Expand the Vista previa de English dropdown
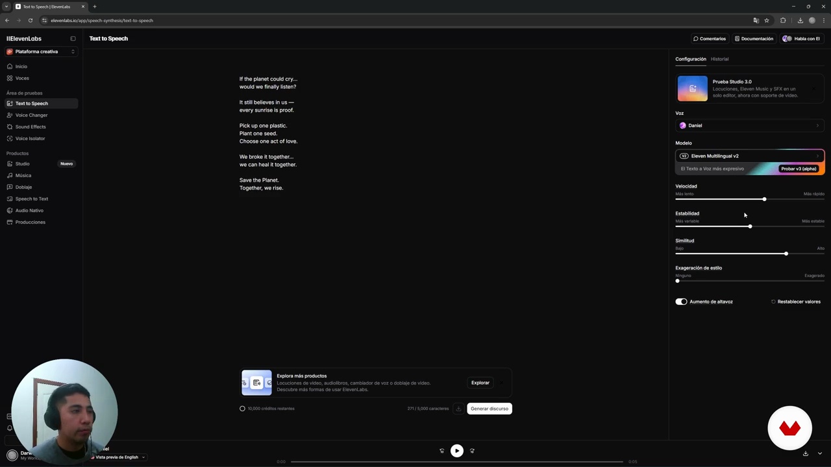831x467 pixels. tap(118, 457)
